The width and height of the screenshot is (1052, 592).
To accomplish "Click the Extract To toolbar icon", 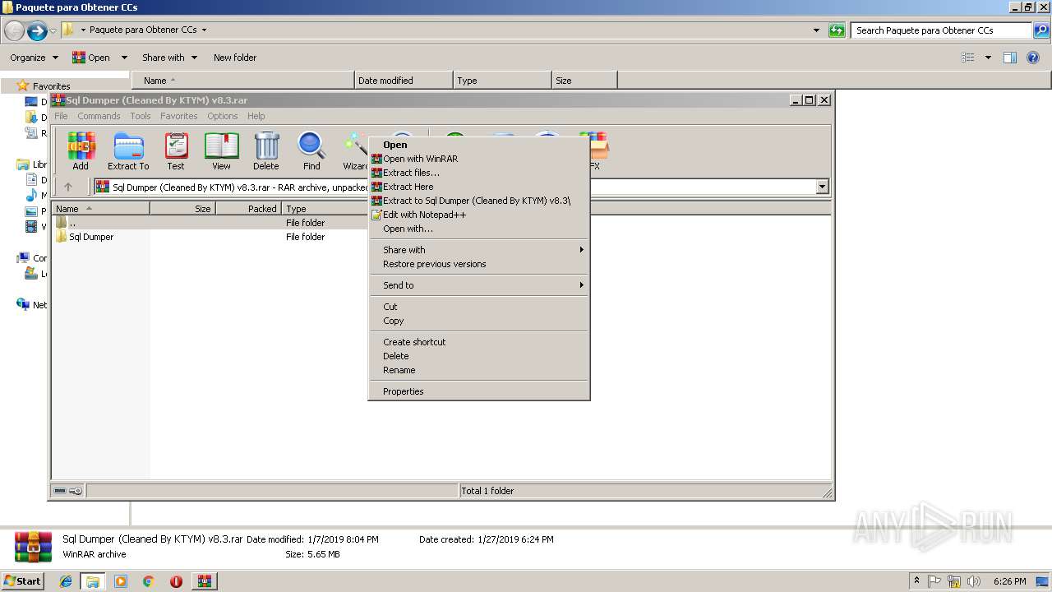I will coord(128,151).
